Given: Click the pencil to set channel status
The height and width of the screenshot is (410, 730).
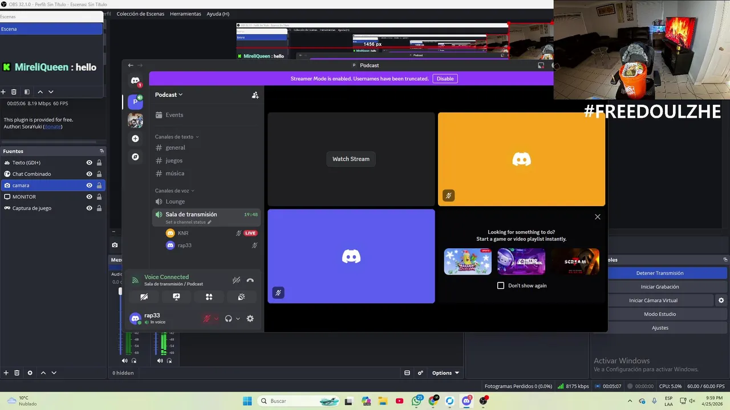Looking at the screenshot, I should (x=209, y=222).
